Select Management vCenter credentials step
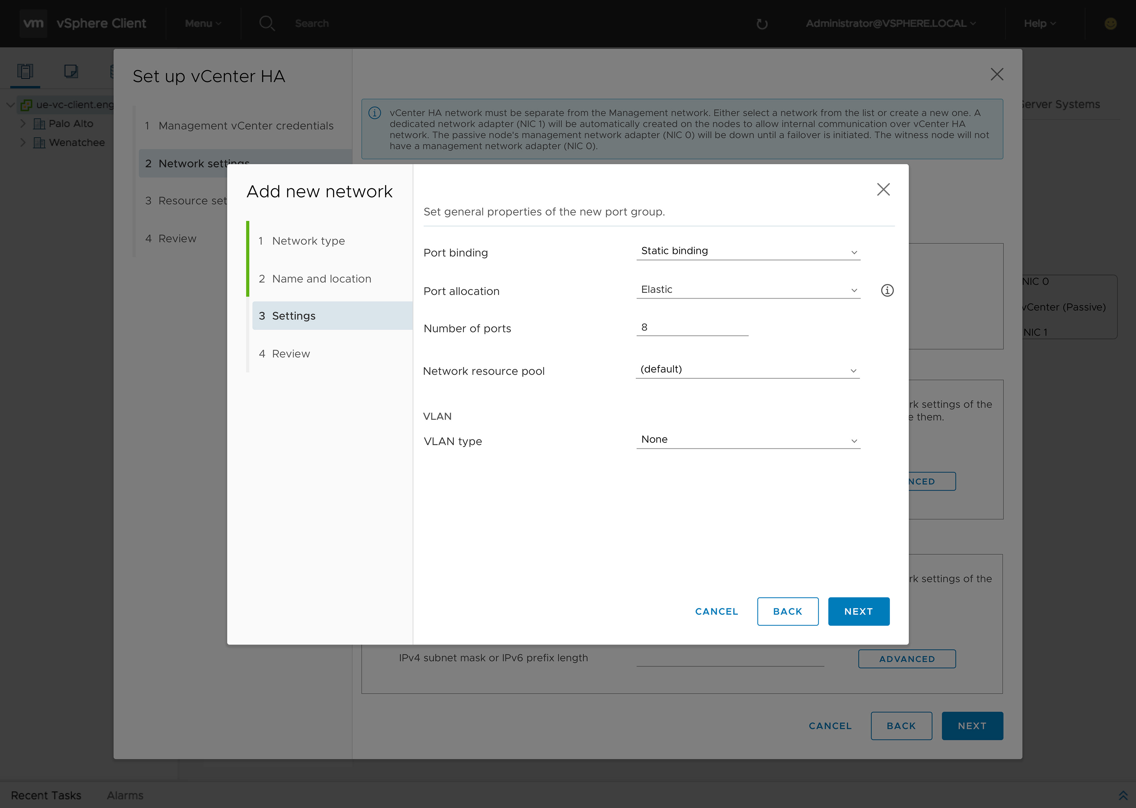 click(x=245, y=126)
